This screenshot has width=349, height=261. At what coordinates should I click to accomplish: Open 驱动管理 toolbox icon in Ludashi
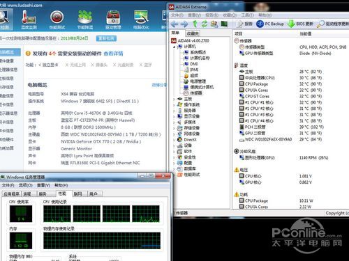click(x=113, y=19)
